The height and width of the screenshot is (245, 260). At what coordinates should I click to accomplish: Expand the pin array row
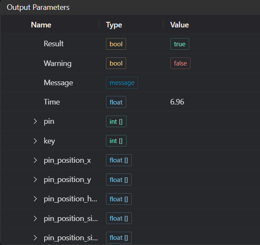click(x=35, y=122)
